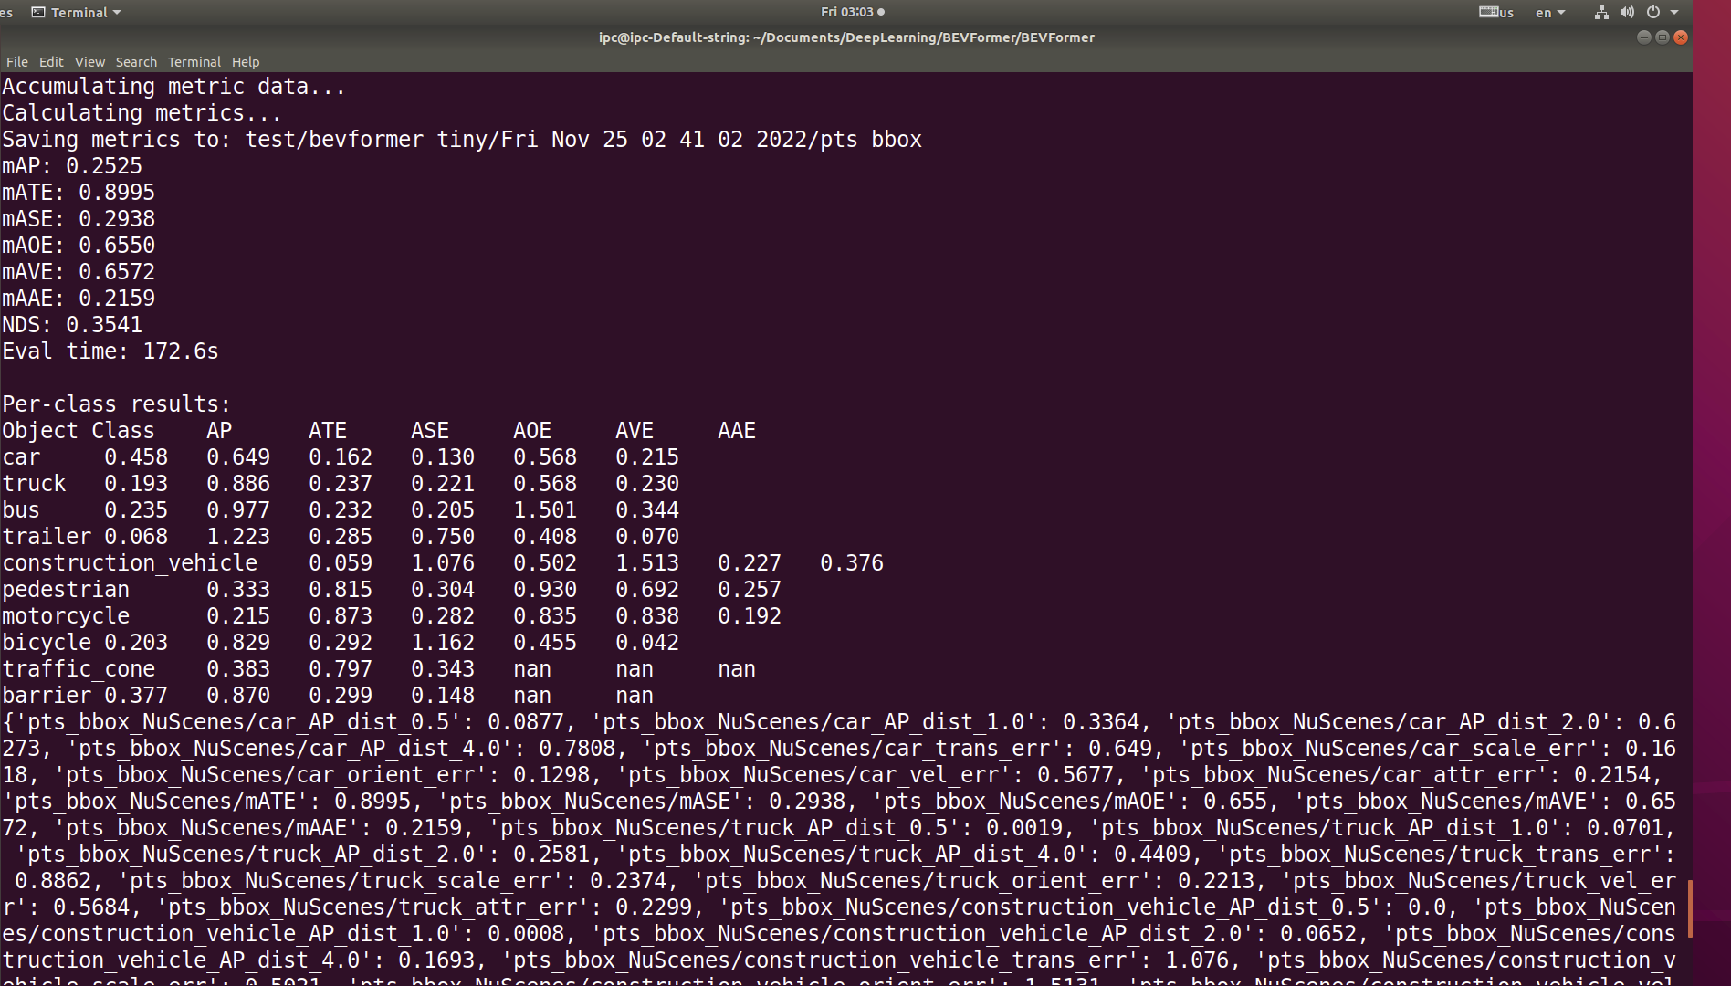Viewport: 1731px width, 986px height.
Task: Click the Activities area at top-left
Action: [x=5, y=12]
